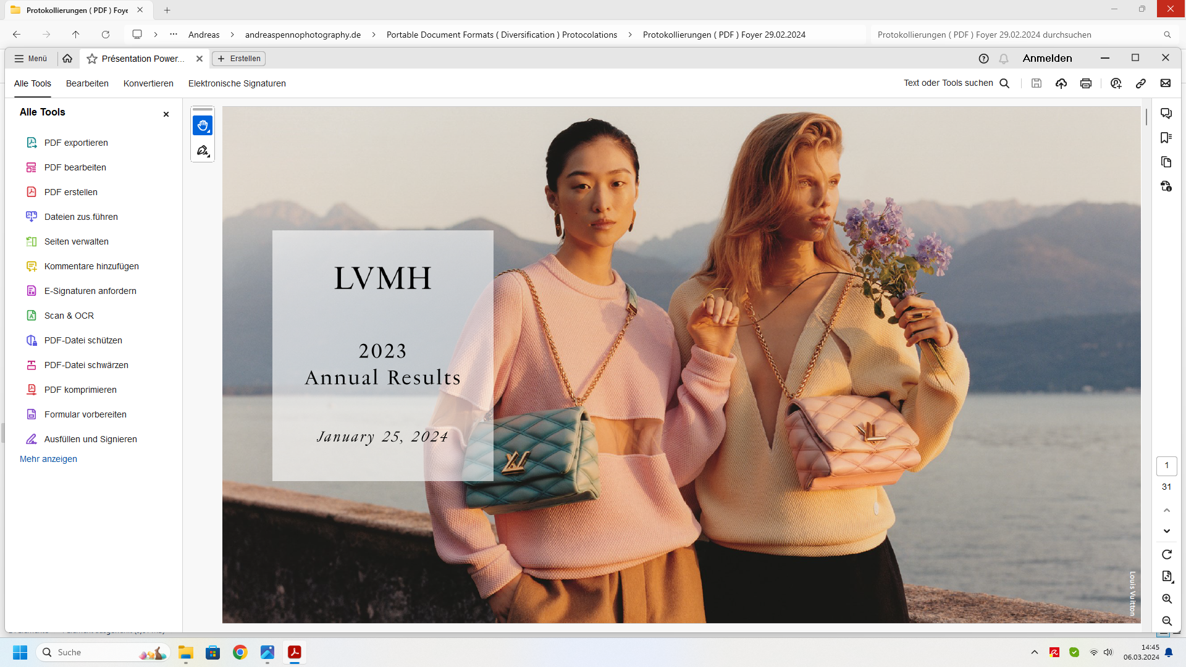The height and width of the screenshot is (667, 1186).
Task: Click the Erstellen button
Action: (x=239, y=59)
